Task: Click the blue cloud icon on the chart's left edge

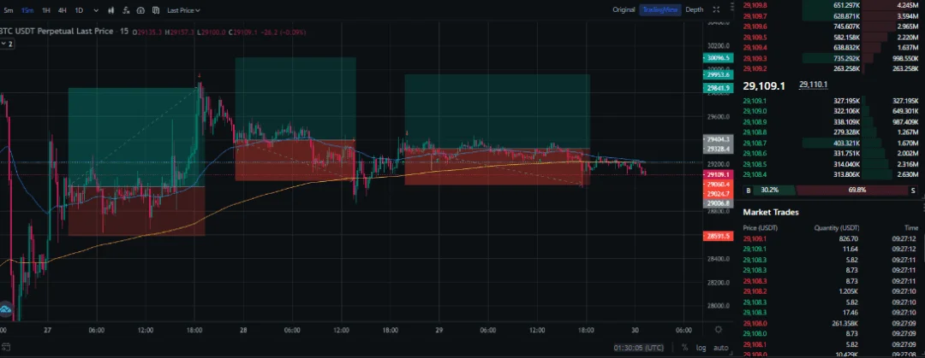Action: [x=6, y=309]
